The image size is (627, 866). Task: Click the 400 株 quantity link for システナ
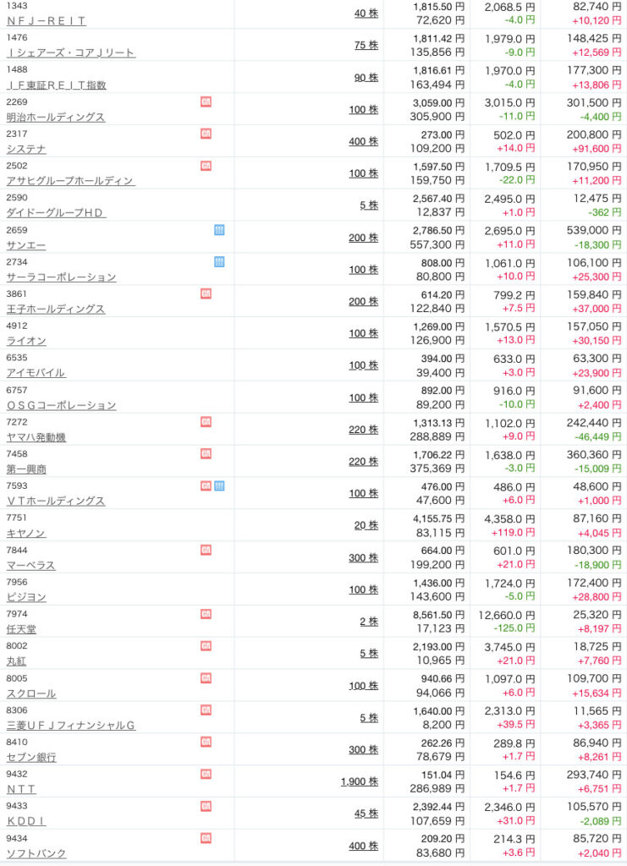363,141
